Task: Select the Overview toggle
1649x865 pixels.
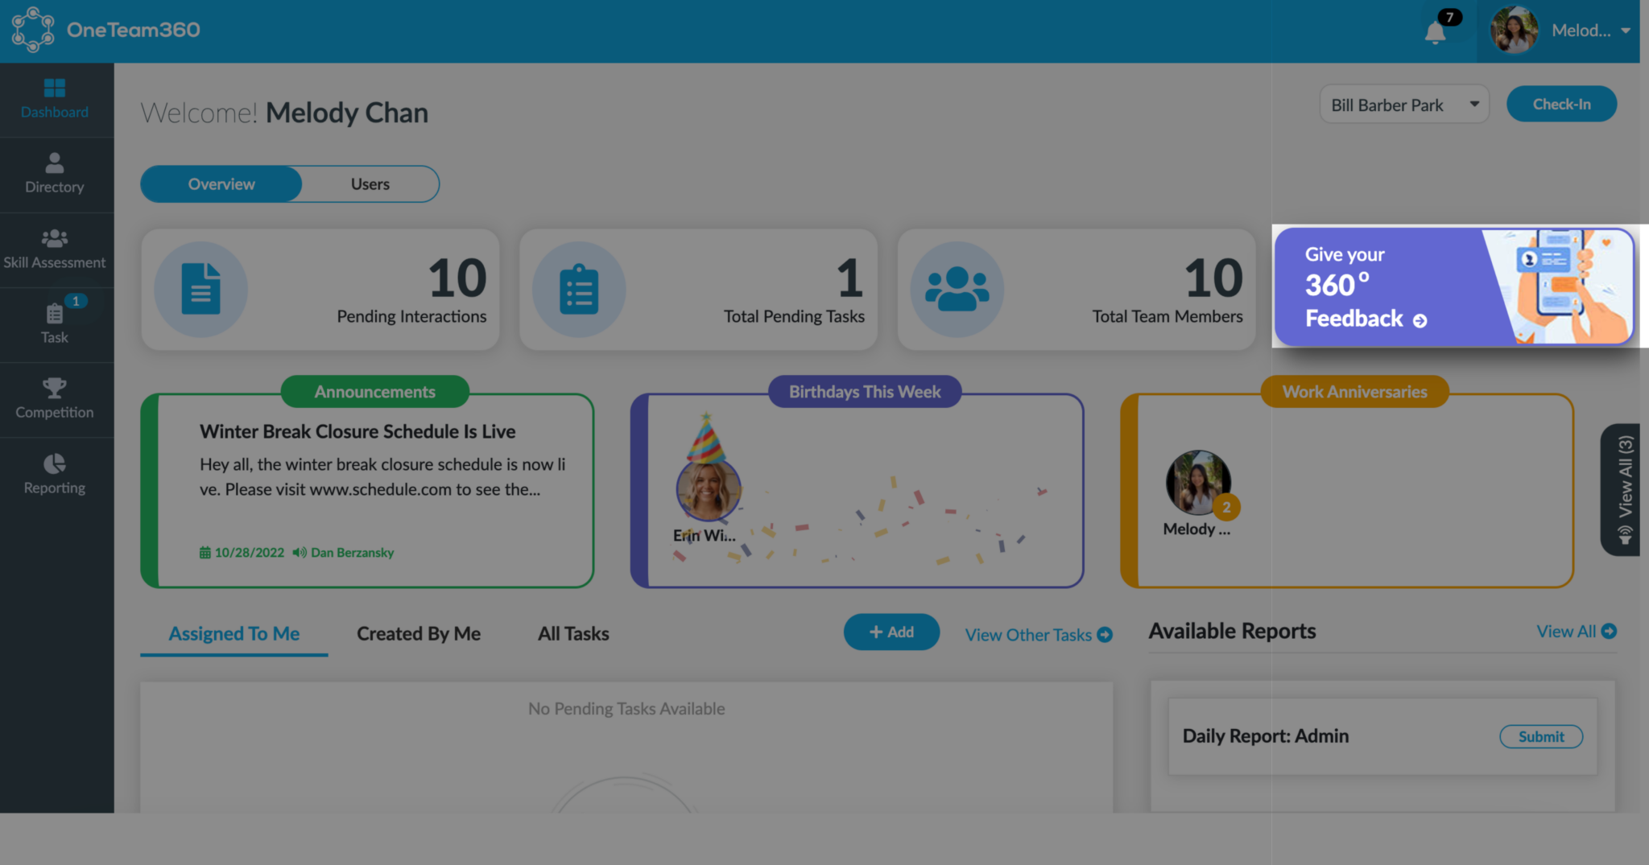Action: coord(221,184)
